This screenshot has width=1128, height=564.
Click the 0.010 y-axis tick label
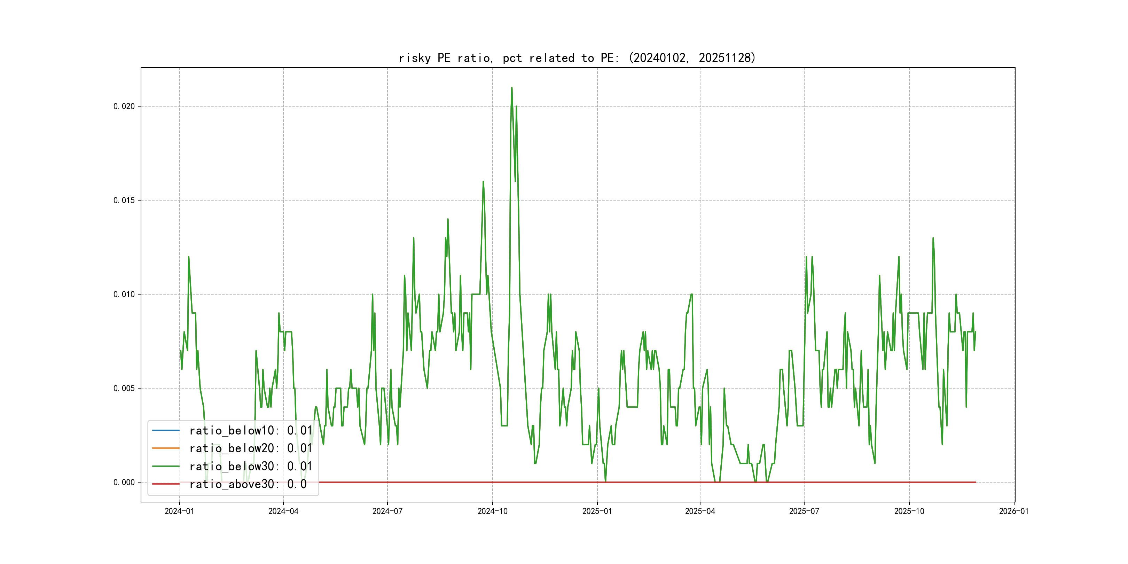[124, 294]
